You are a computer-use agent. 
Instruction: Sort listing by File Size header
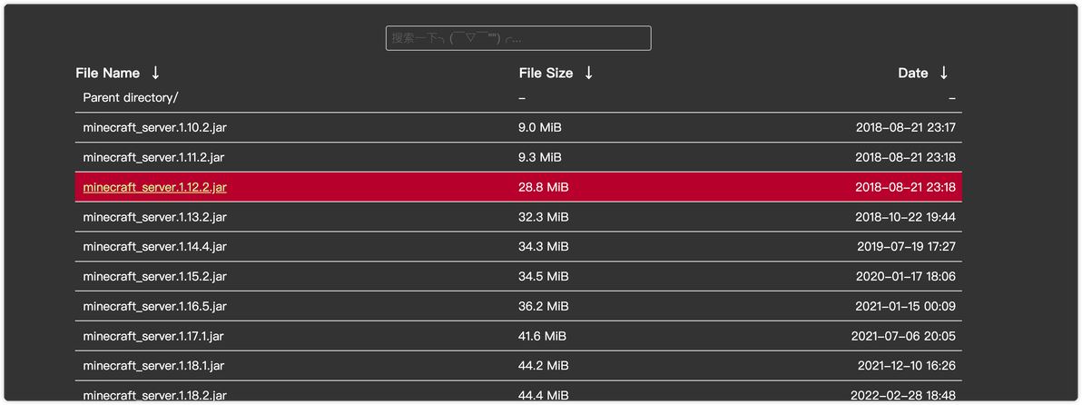click(546, 73)
